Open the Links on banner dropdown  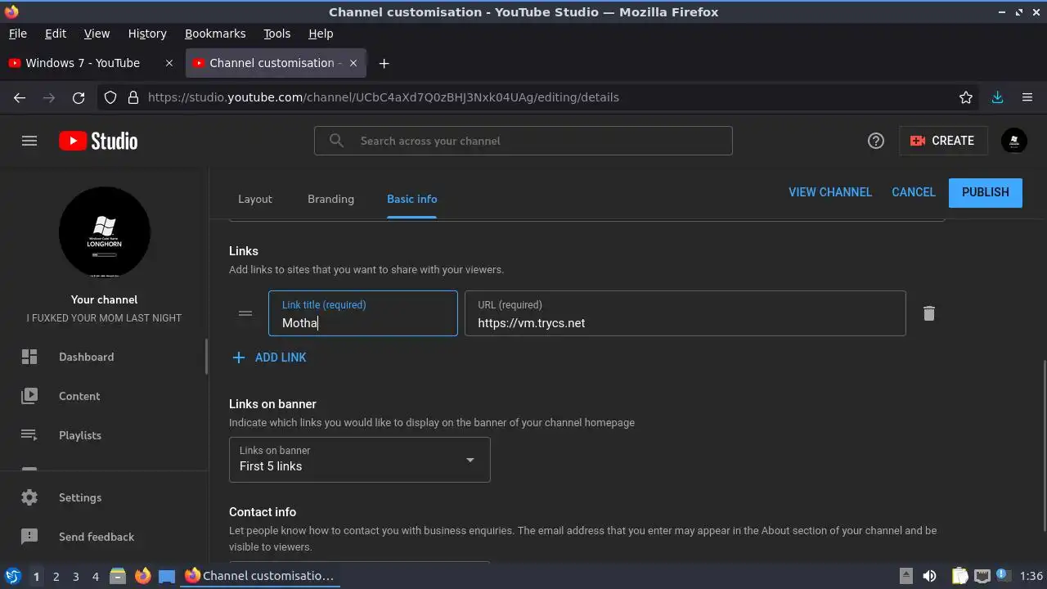pyautogui.click(x=360, y=460)
